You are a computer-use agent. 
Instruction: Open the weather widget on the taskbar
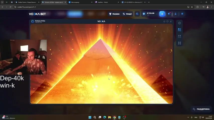[9, 117]
